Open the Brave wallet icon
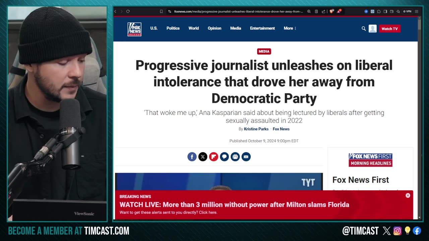The height and width of the screenshot is (241, 429). click(x=391, y=11)
